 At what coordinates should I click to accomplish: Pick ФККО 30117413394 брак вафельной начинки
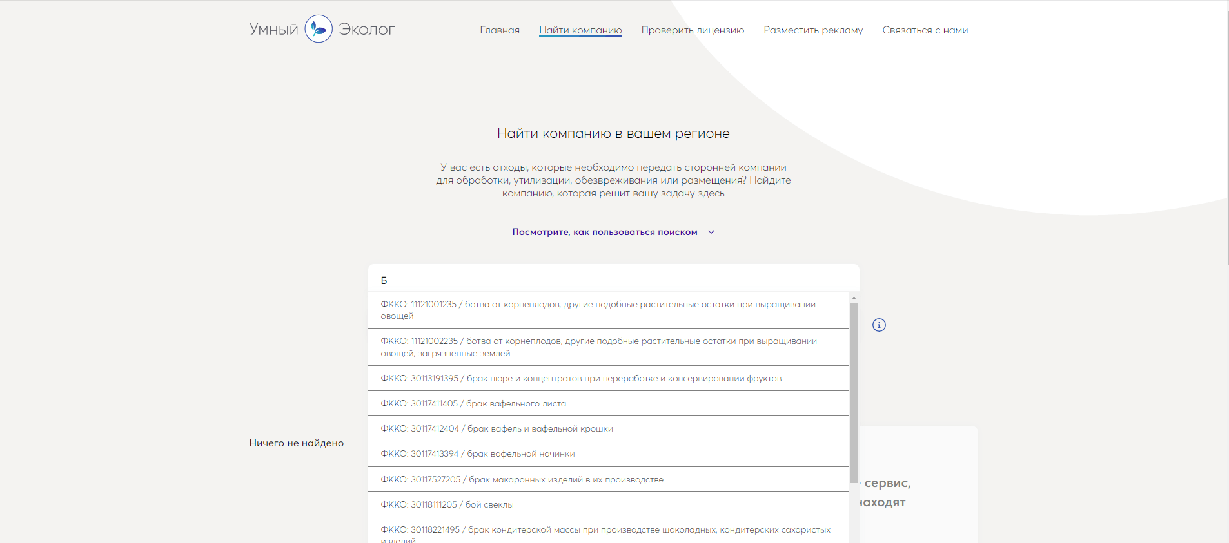click(608, 453)
